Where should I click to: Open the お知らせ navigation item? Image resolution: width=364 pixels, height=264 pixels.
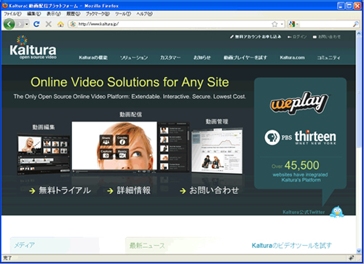coord(202,57)
